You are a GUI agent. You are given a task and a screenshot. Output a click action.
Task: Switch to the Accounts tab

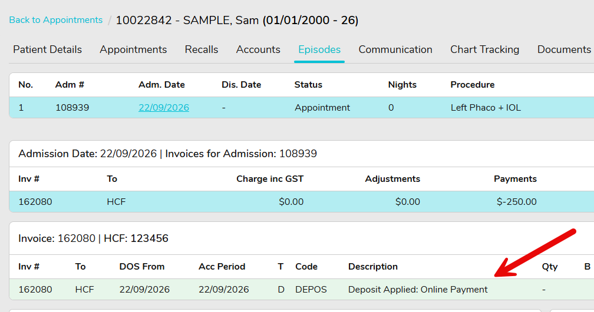[258, 49]
